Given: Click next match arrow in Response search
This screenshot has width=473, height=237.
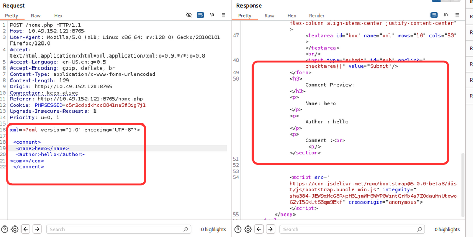Looking at the screenshot, I should pyautogui.click(x=270, y=229).
